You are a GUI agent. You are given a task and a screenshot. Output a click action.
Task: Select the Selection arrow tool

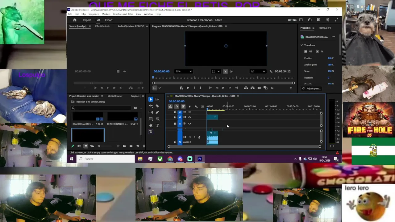pyautogui.click(x=151, y=99)
